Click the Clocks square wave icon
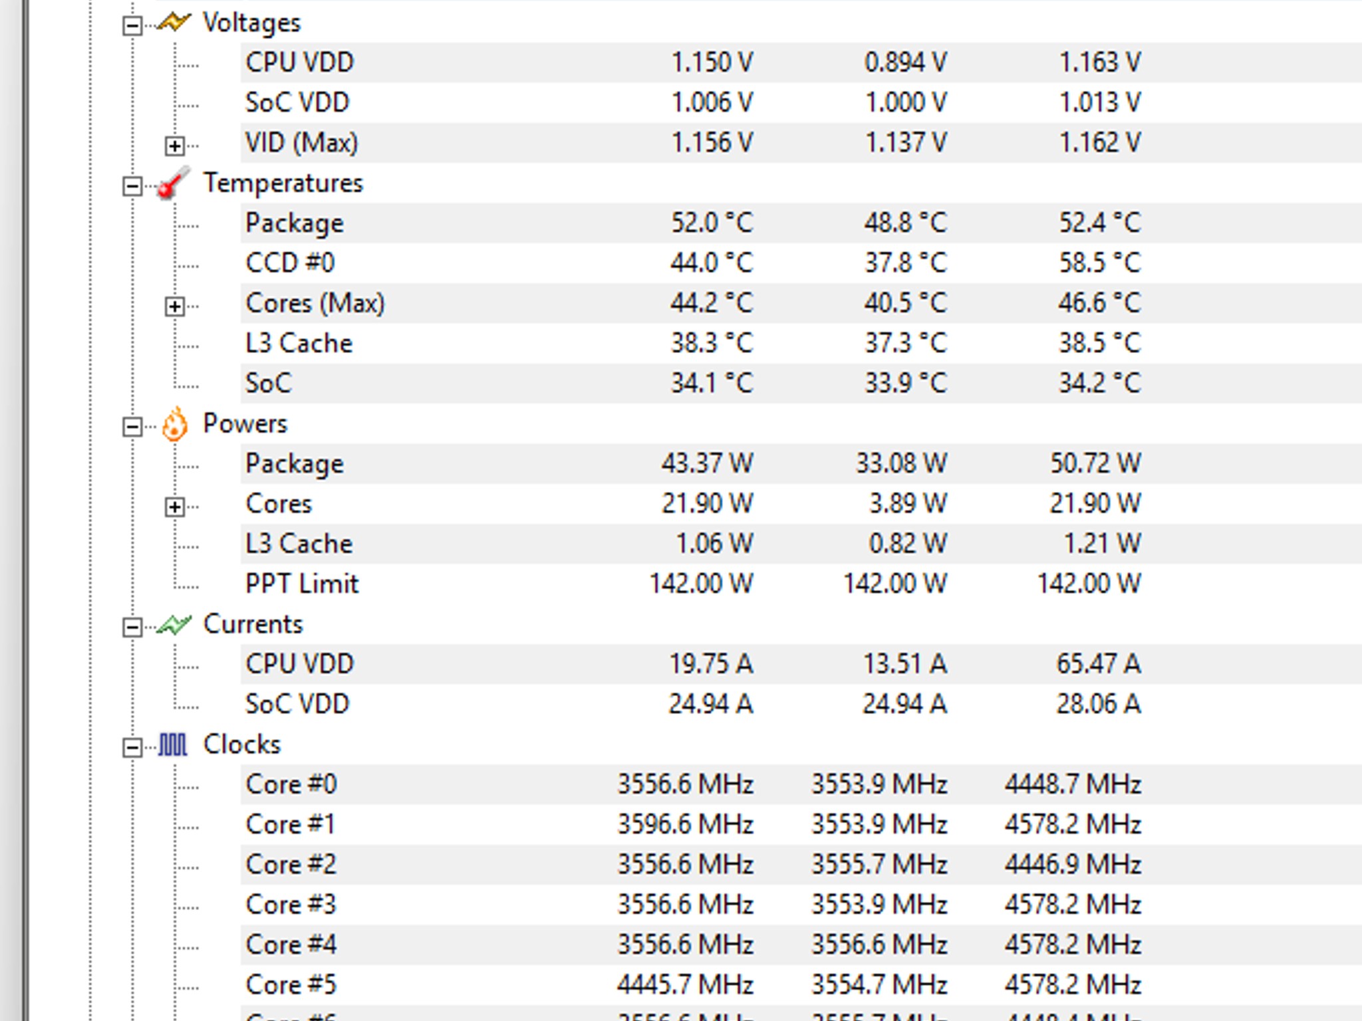 tap(173, 744)
